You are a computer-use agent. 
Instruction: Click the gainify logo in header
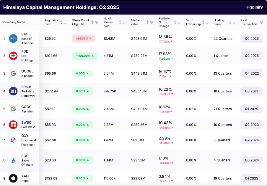click(x=255, y=7)
